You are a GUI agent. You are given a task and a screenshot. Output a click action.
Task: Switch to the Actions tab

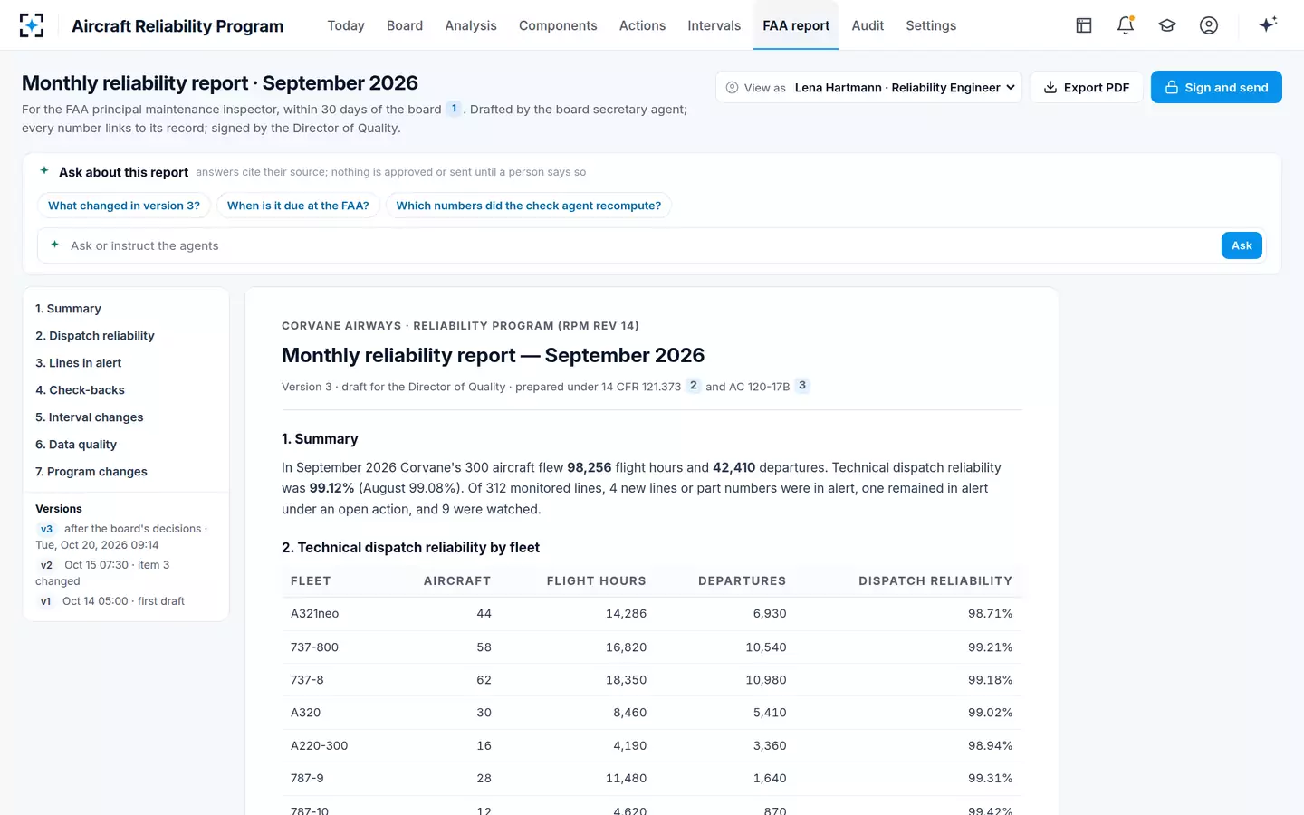point(642,25)
